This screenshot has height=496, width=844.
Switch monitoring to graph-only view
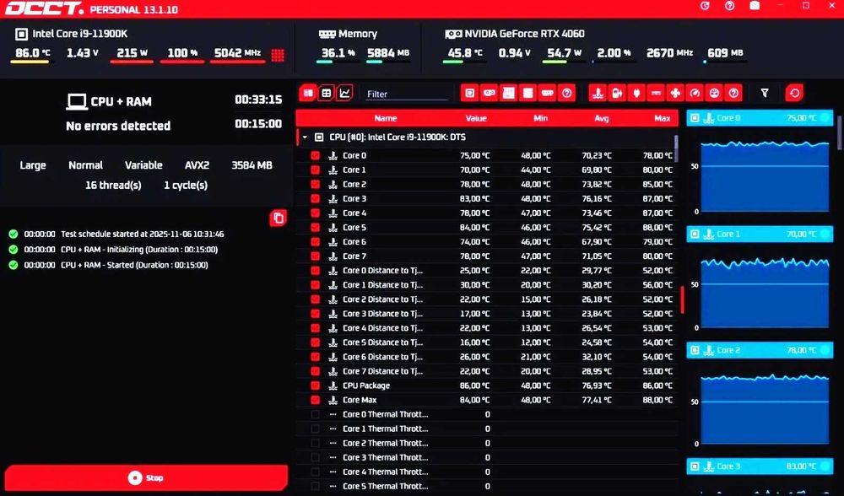pos(344,93)
